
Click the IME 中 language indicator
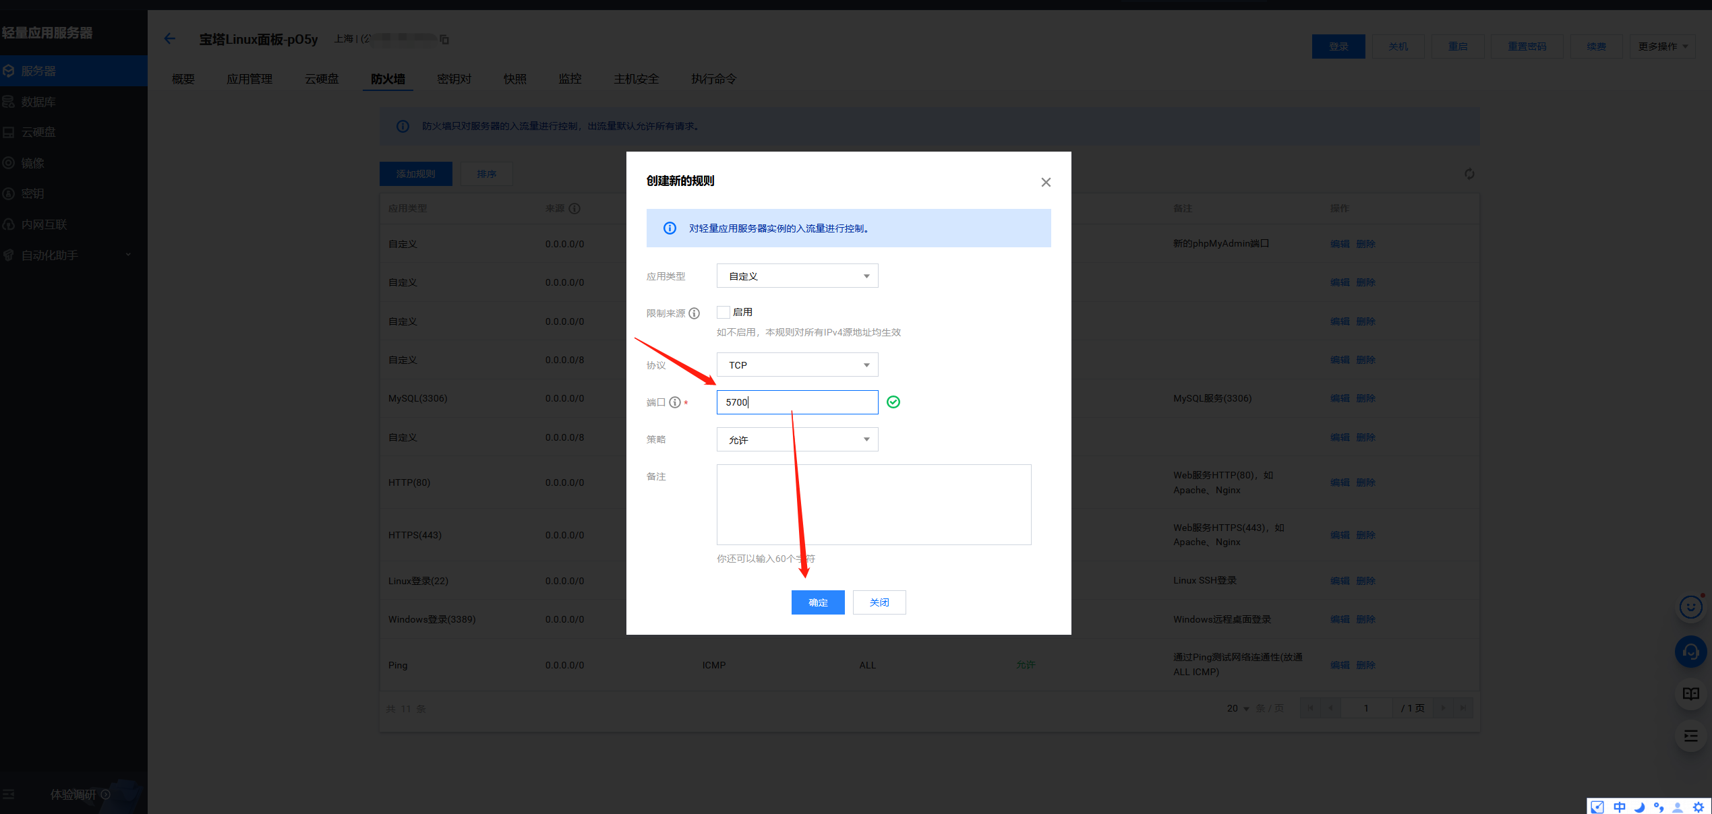coord(1620,807)
